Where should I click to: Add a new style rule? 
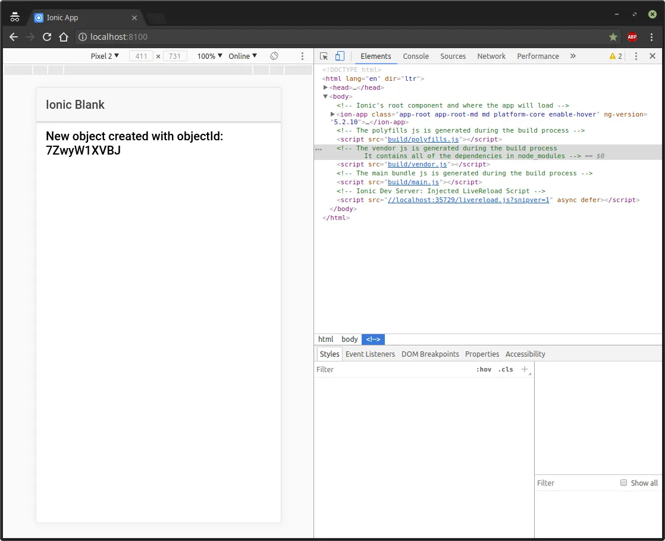point(525,369)
